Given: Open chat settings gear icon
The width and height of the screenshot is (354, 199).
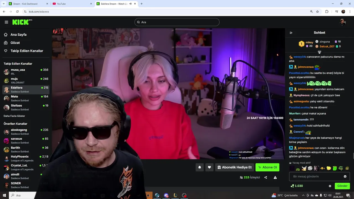Looking at the screenshot, I should pos(330,186).
